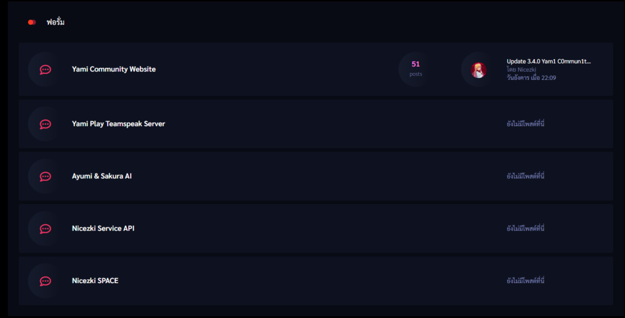Visit the Nicezki author profile link

click(x=522, y=69)
